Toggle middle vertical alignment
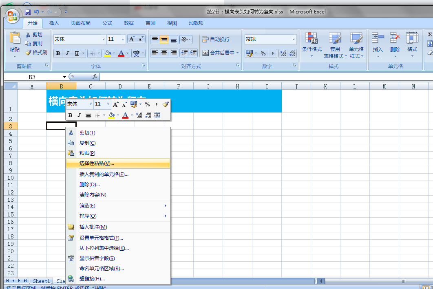 point(164,40)
